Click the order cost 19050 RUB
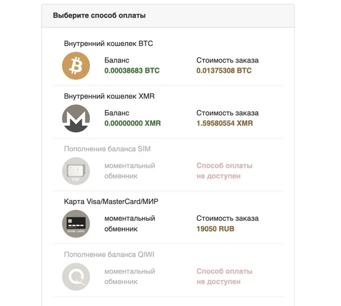 [215, 229]
